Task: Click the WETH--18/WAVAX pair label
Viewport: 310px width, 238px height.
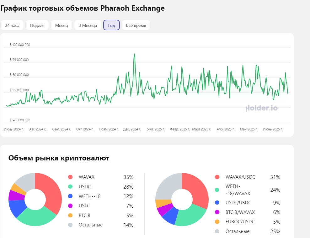Action: point(238,190)
